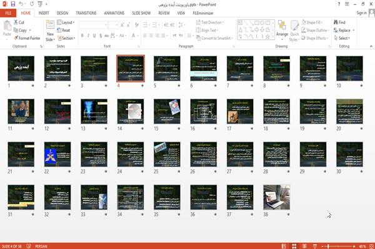Click Reset slide button
Viewport: 375px width, 249px height.
click(64, 30)
